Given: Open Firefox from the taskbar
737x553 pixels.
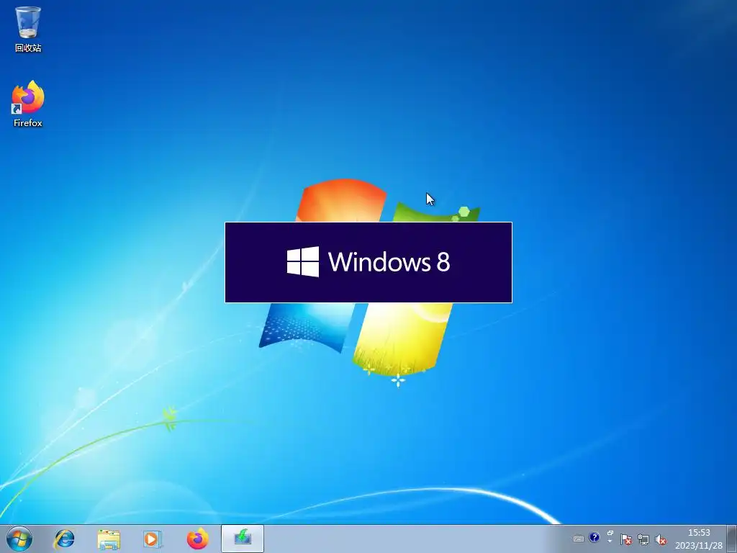Looking at the screenshot, I should (197, 539).
